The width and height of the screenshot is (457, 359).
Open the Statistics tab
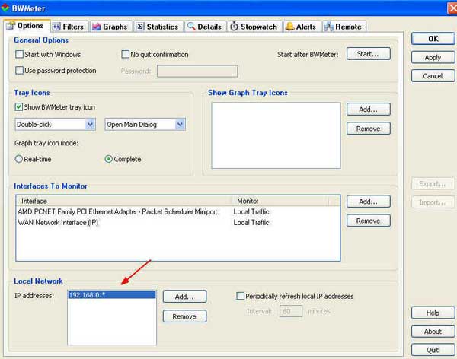(158, 27)
